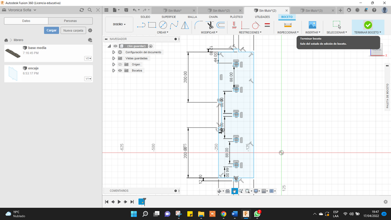Activate the (Sin guardar) component radio button

(x=150, y=46)
